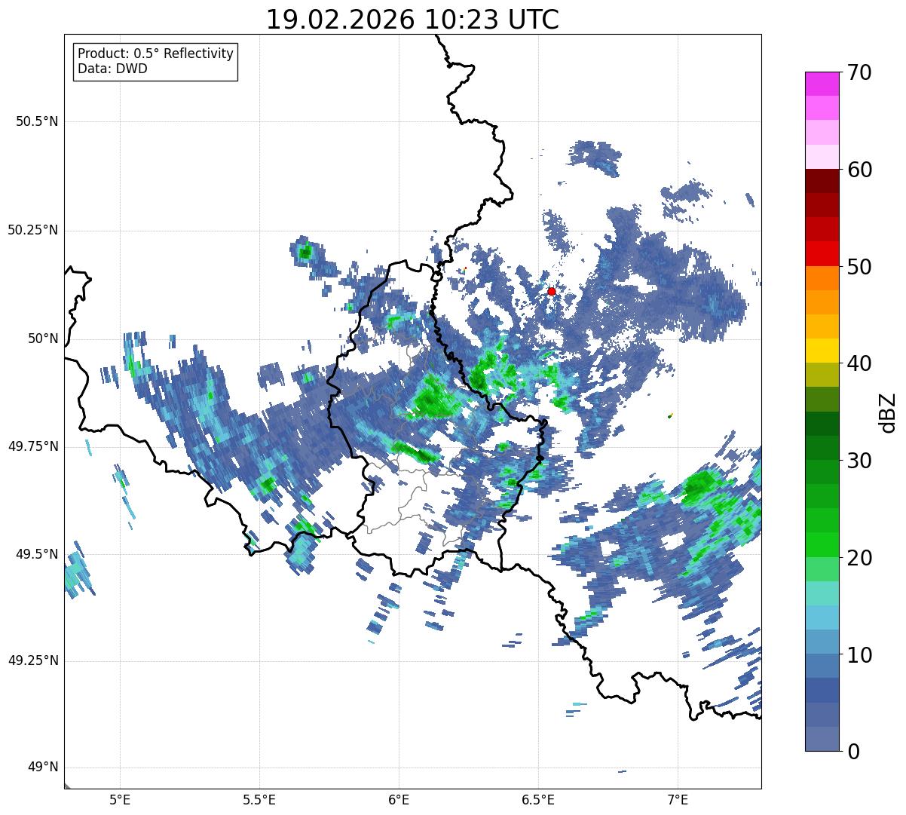The image size is (906, 815).
Task: Click the 7°E longitude label
Action: tap(678, 799)
